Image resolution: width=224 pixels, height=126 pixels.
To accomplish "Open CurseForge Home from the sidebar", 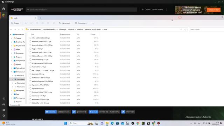I will point(4,9).
